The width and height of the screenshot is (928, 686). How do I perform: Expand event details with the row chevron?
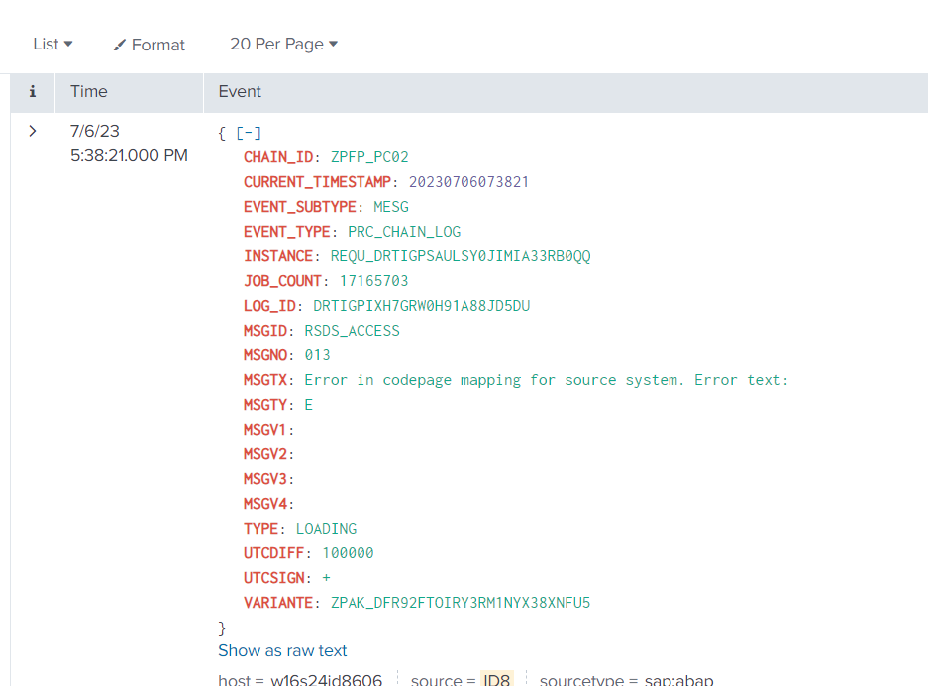[33, 131]
